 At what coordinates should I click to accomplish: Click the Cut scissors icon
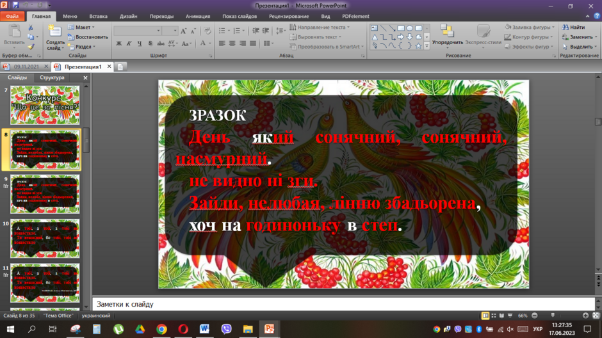(31, 28)
